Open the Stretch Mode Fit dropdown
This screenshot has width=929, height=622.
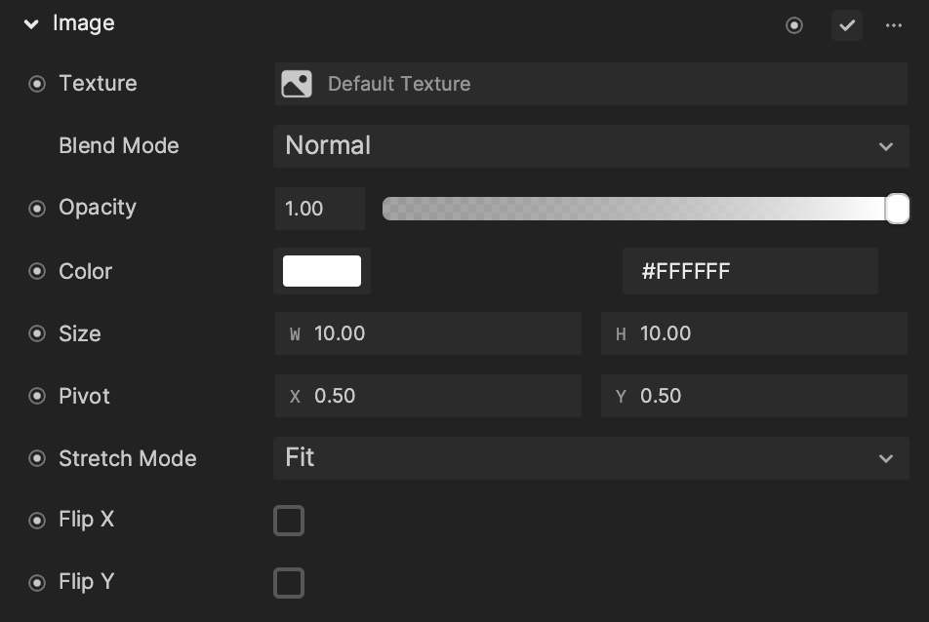click(x=591, y=458)
